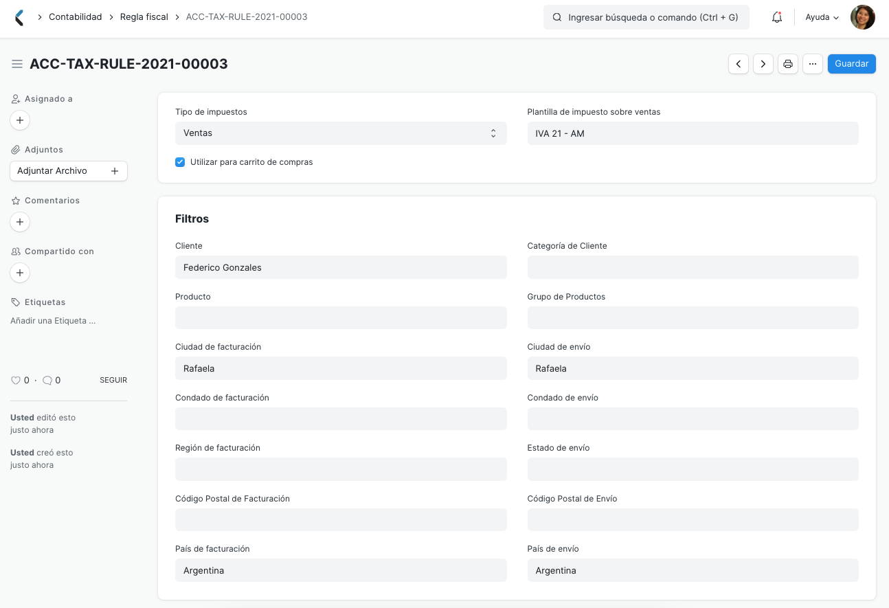Click the Compartido con sidebar label
This screenshot has width=889, height=608.
pos(59,251)
